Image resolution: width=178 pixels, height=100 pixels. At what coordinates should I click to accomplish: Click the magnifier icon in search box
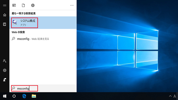tap(14, 88)
